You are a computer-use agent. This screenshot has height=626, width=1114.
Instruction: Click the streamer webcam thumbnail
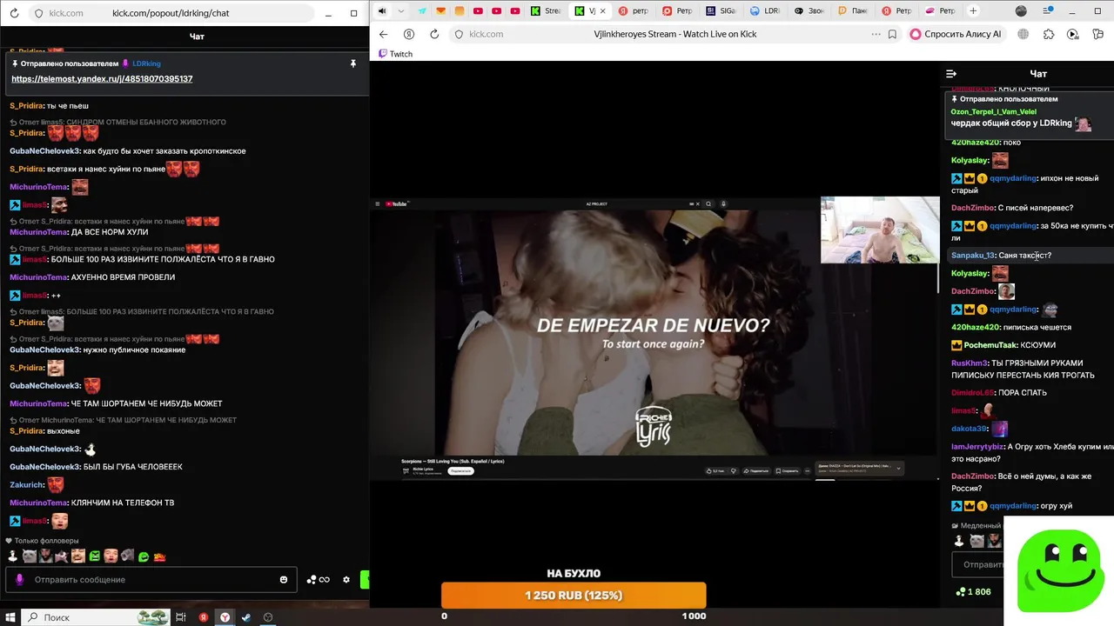pos(880,230)
